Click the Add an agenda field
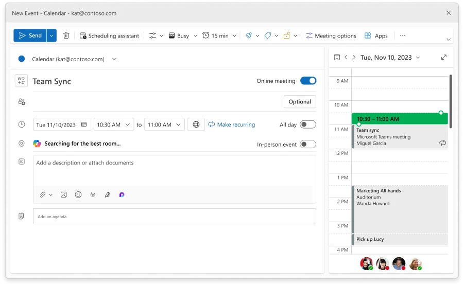This screenshot has height=286, width=464. [174, 217]
